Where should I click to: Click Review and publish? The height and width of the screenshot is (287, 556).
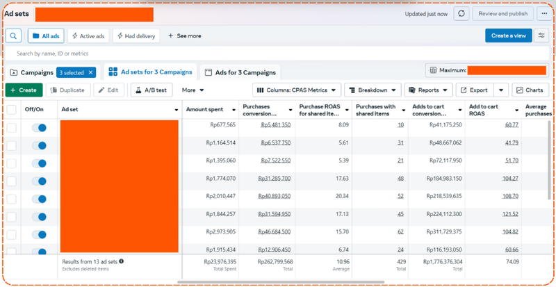[502, 14]
